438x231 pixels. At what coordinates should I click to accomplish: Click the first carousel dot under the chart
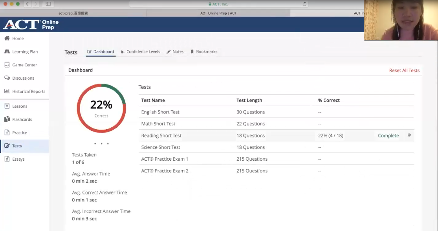pyautogui.click(x=95, y=143)
